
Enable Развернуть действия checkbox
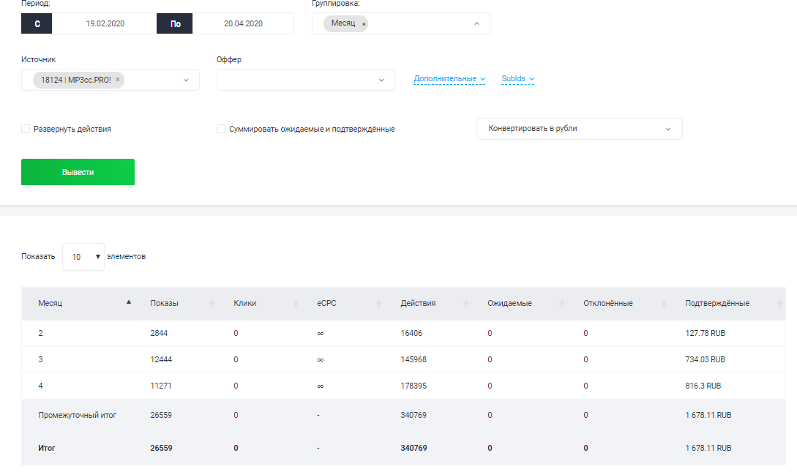tap(26, 129)
